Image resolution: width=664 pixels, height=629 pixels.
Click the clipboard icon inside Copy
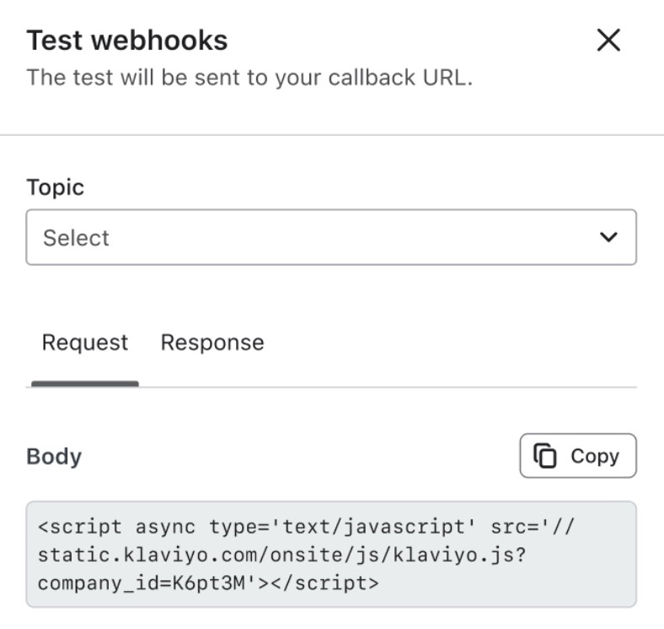point(547,456)
